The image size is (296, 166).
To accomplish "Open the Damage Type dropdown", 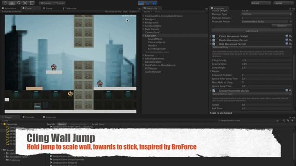I will point(266,14).
